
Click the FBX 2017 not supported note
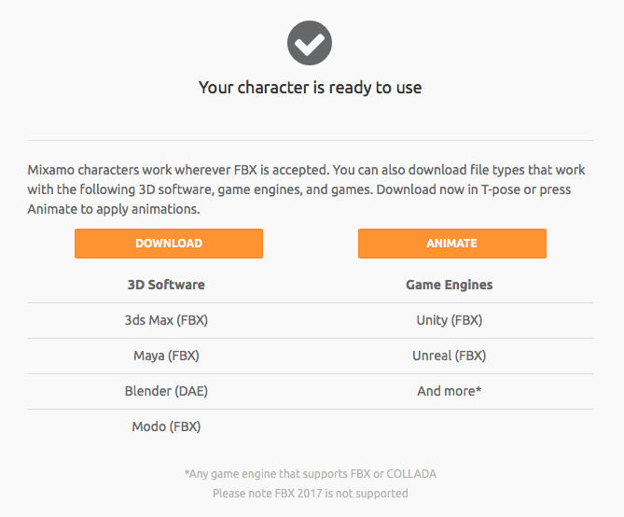tap(310, 493)
